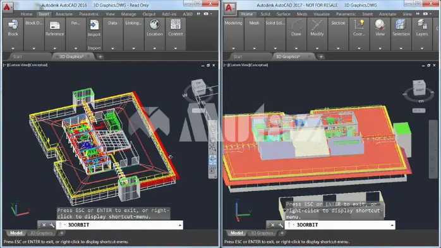Click Import icon in Insert ribbon

pos(94,25)
